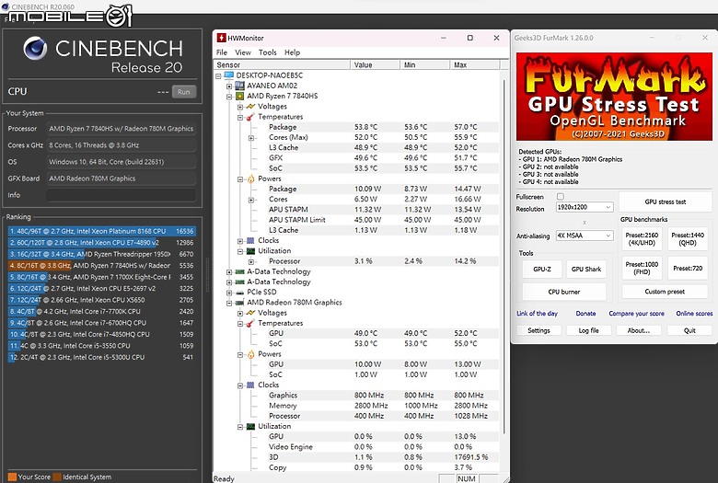Open the FurMark Log file
The image size is (718, 483).
(588, 330)
